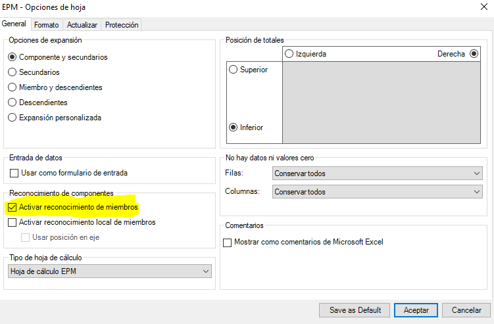Set totals position to Izquierda
The width and height of the screenshot is (494, 324).
(289, 54)
